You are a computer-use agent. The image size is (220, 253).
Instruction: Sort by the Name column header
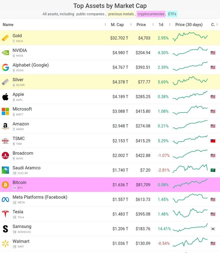(8, 25)
